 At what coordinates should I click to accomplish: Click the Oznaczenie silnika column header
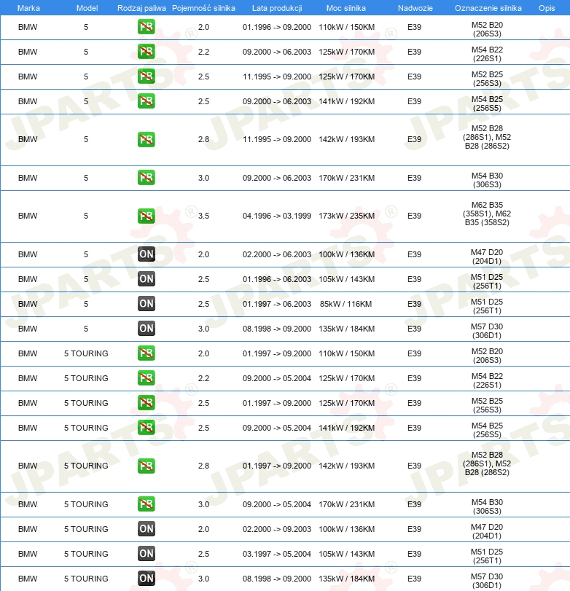click(488, 8)
